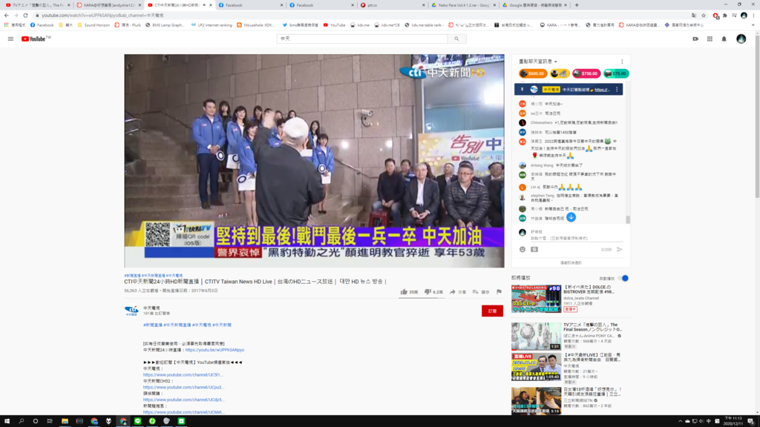Open the CTI channel avatar
The image size is (760, 427).
[x=131, y=311]
